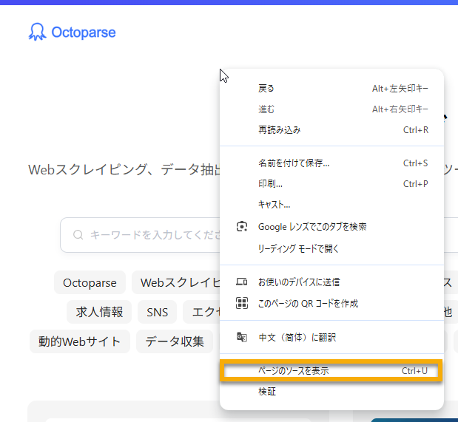
Task: Select キャスト menu option
Action: 274,205
